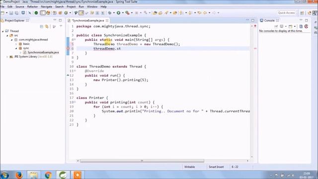Click the Open Type toolbar icon
This screenshot has height=179, width=318.
(155, 13)
